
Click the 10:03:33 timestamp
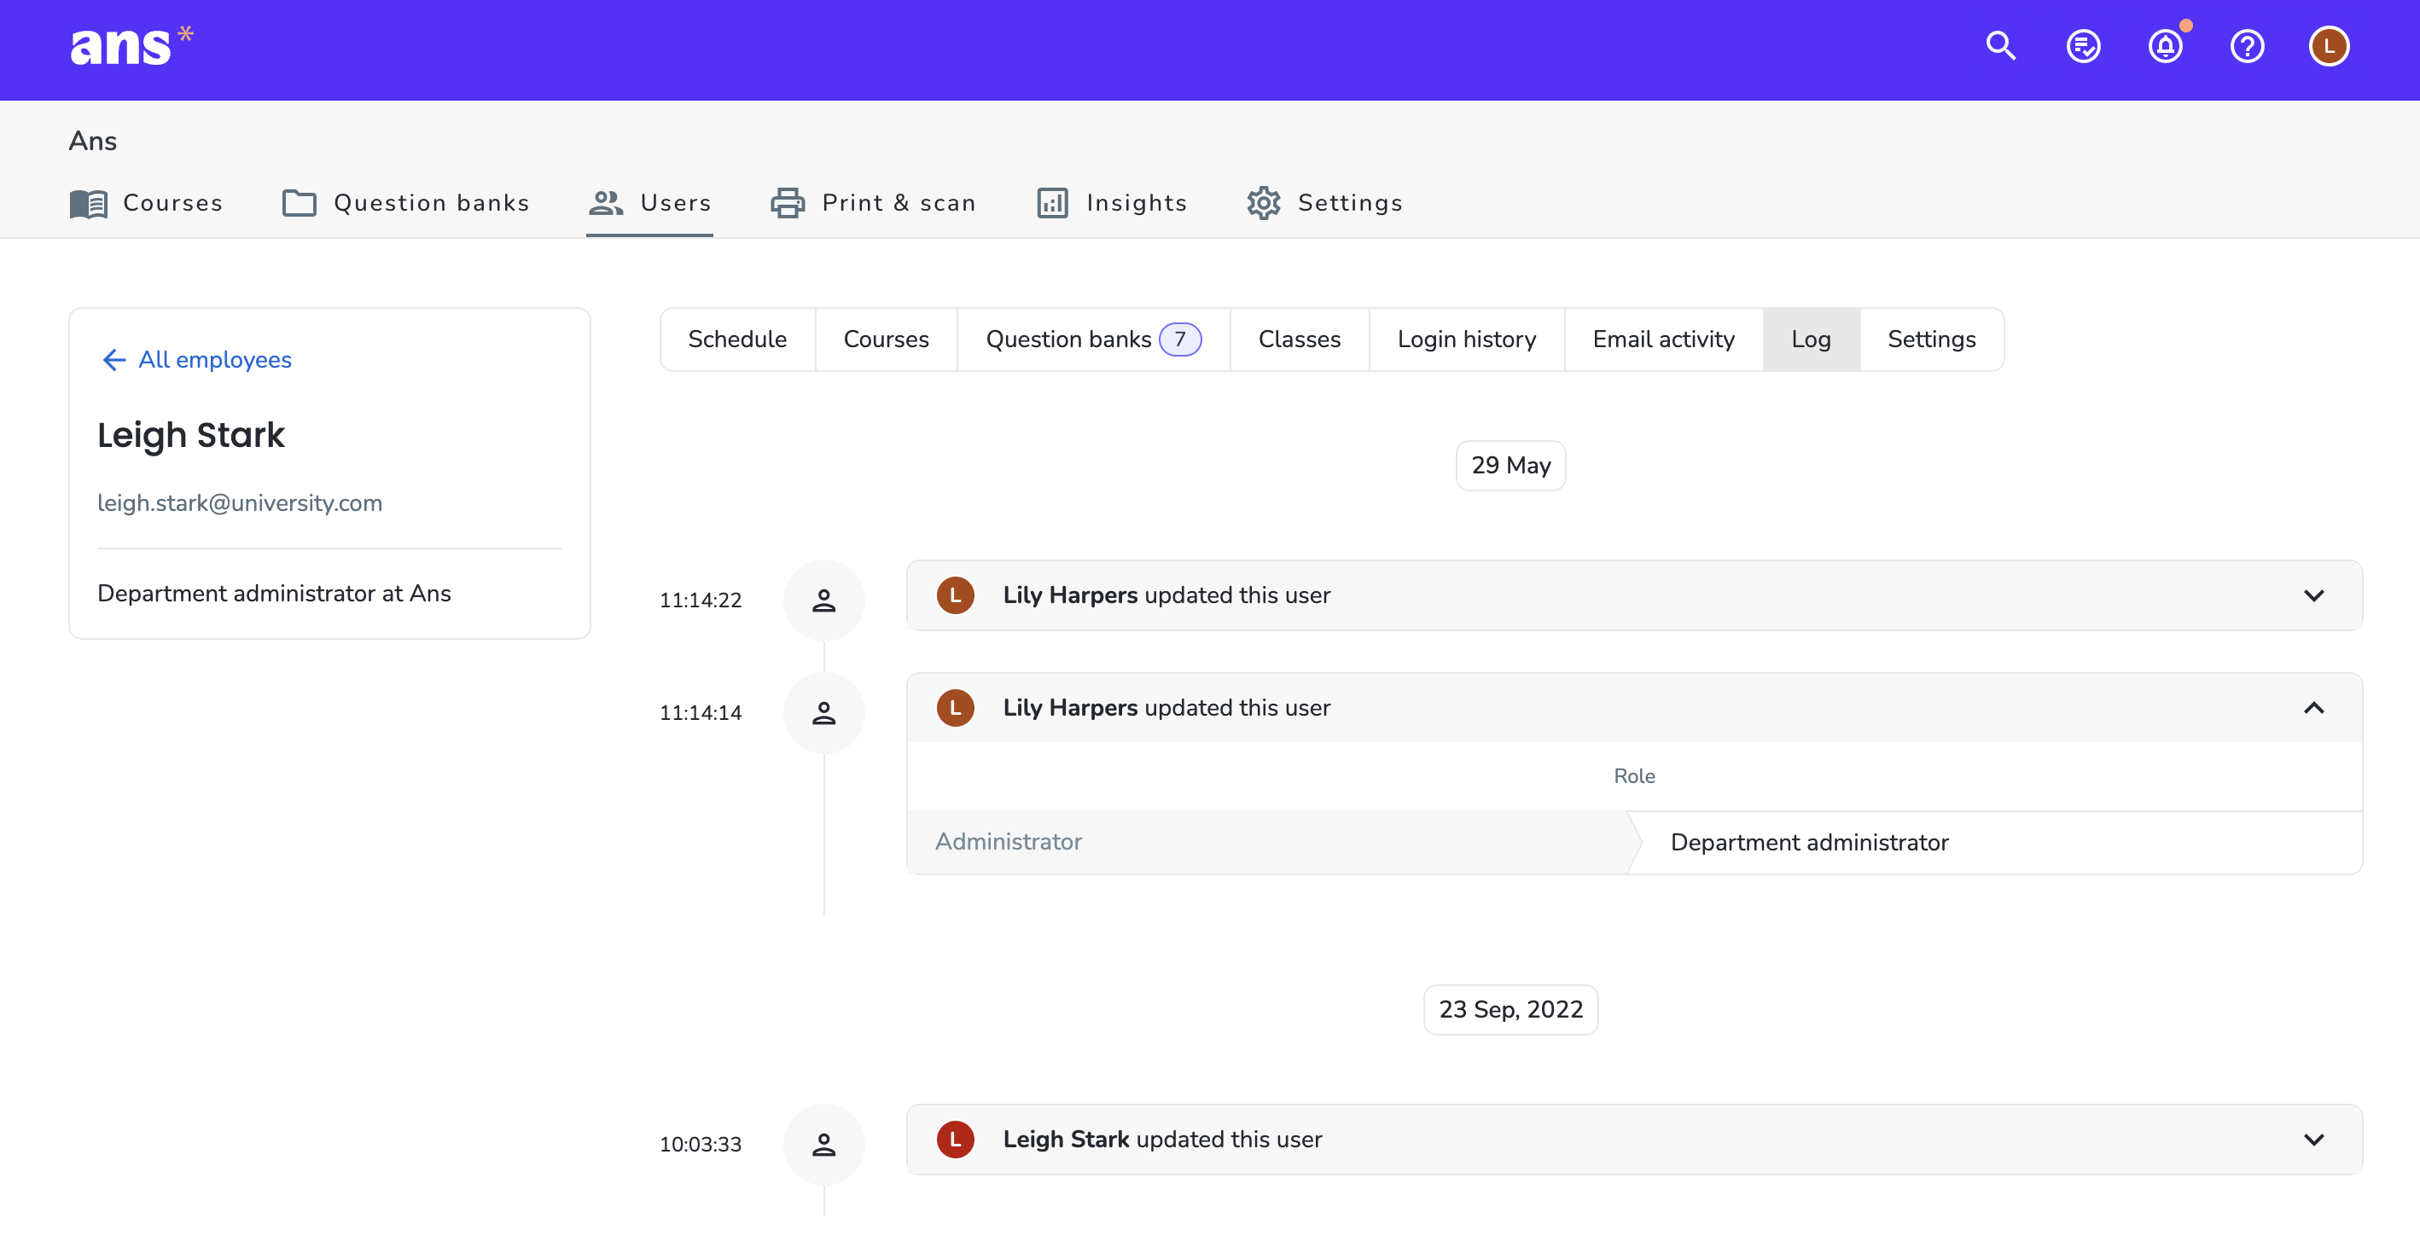pyautogui.click(x=701, y=1145)
